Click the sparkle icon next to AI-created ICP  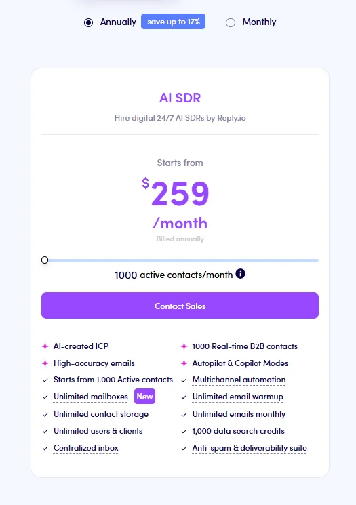click(x=45, y=346)
